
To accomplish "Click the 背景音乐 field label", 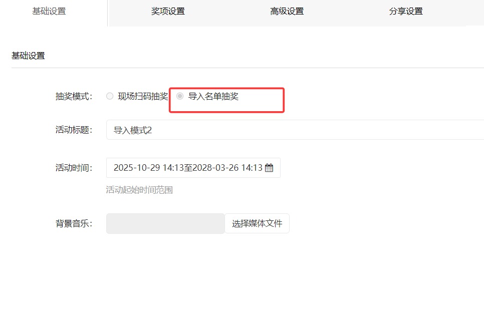I will 74,223.
